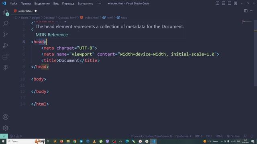
Task: Click the opening <body> tag
Action: pyautogui.click(x=39, y=79)
